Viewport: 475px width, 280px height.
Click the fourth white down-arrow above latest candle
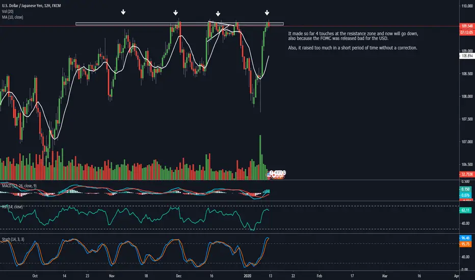pos(267,13)
